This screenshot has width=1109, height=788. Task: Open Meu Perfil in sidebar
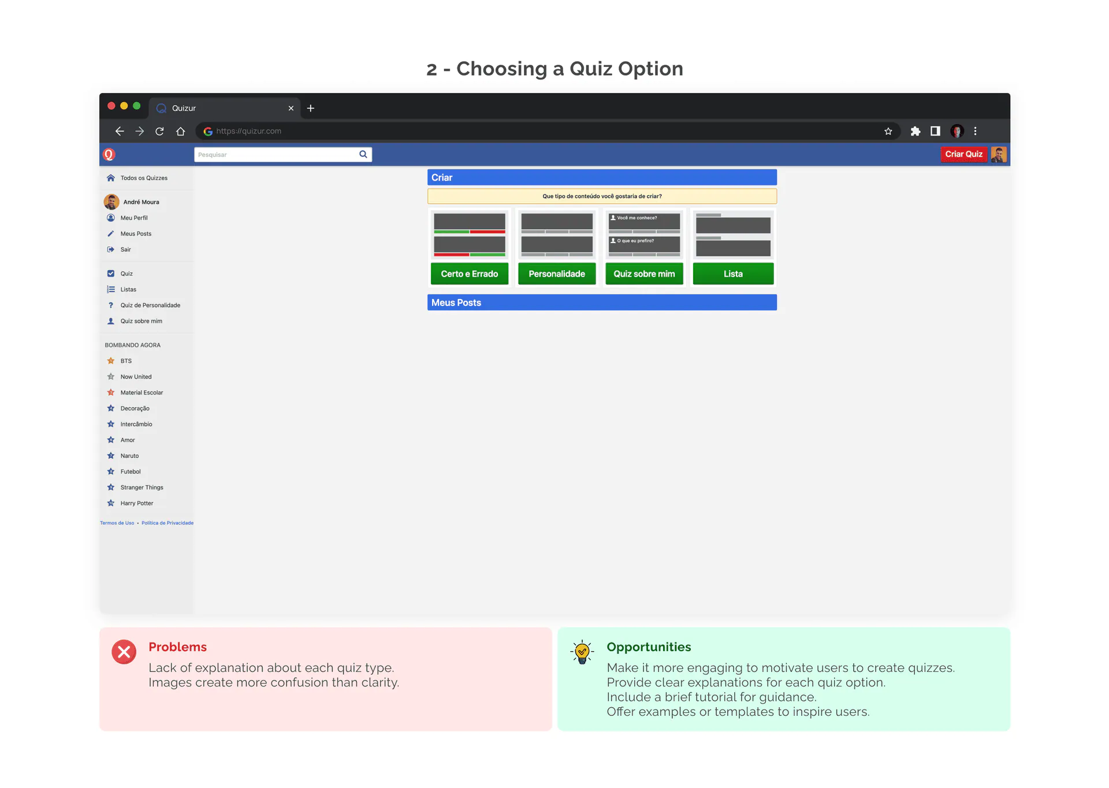(134, 218)
